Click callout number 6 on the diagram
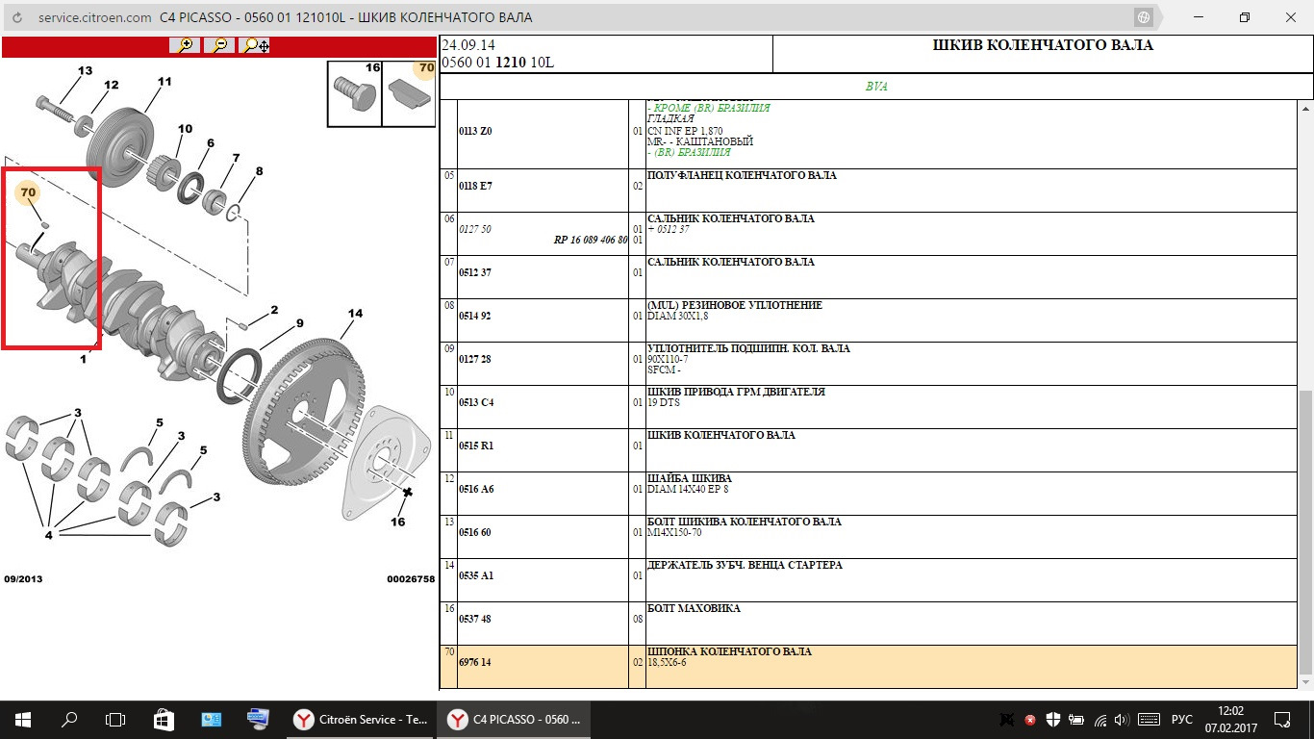The height and width of the screenshot is (739, 1314). click(211, 142)
